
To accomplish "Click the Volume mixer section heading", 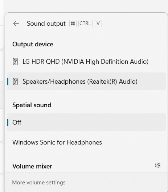I will pyautogui.click(x=32, y=166).
